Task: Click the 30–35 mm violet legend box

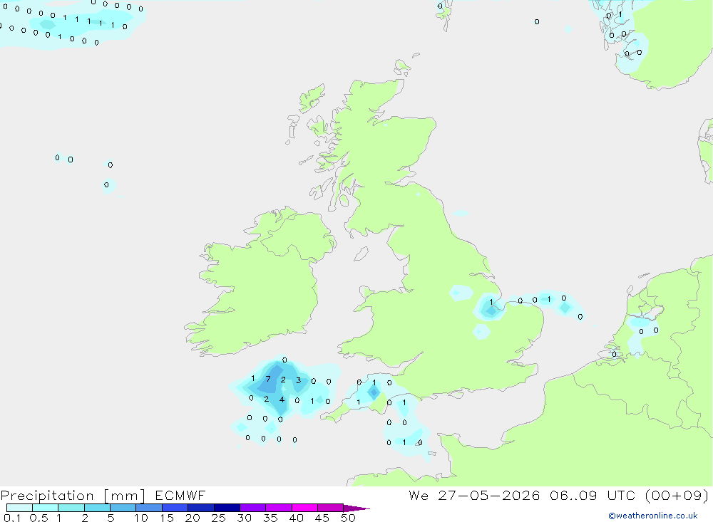Action: pos(253,508)
